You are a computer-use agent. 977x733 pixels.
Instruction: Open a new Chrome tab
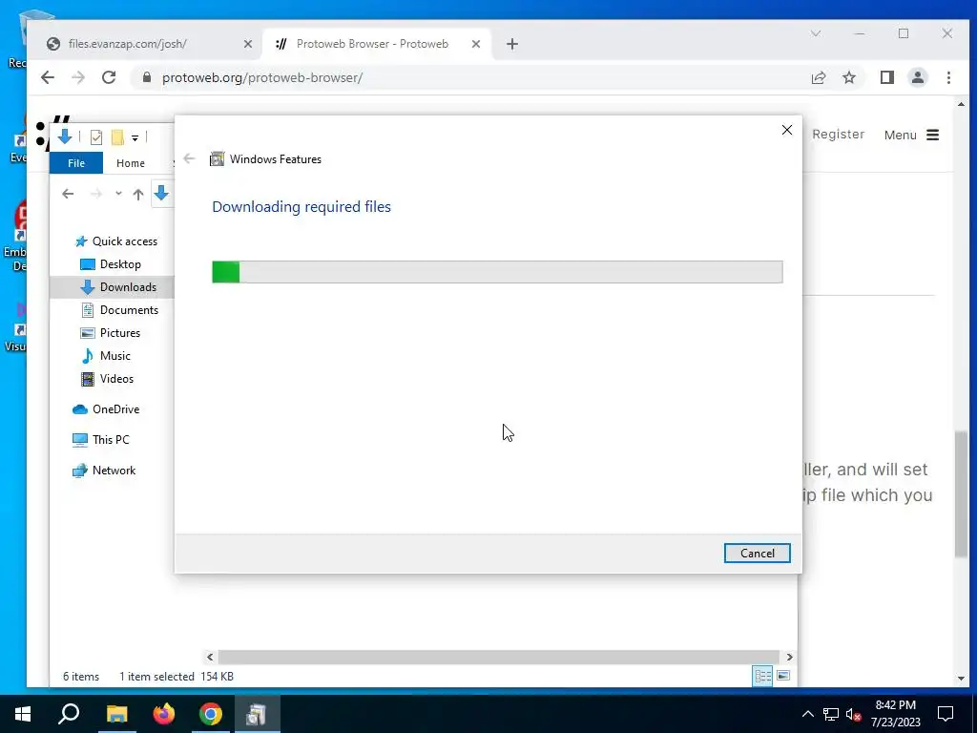[512, 44]
